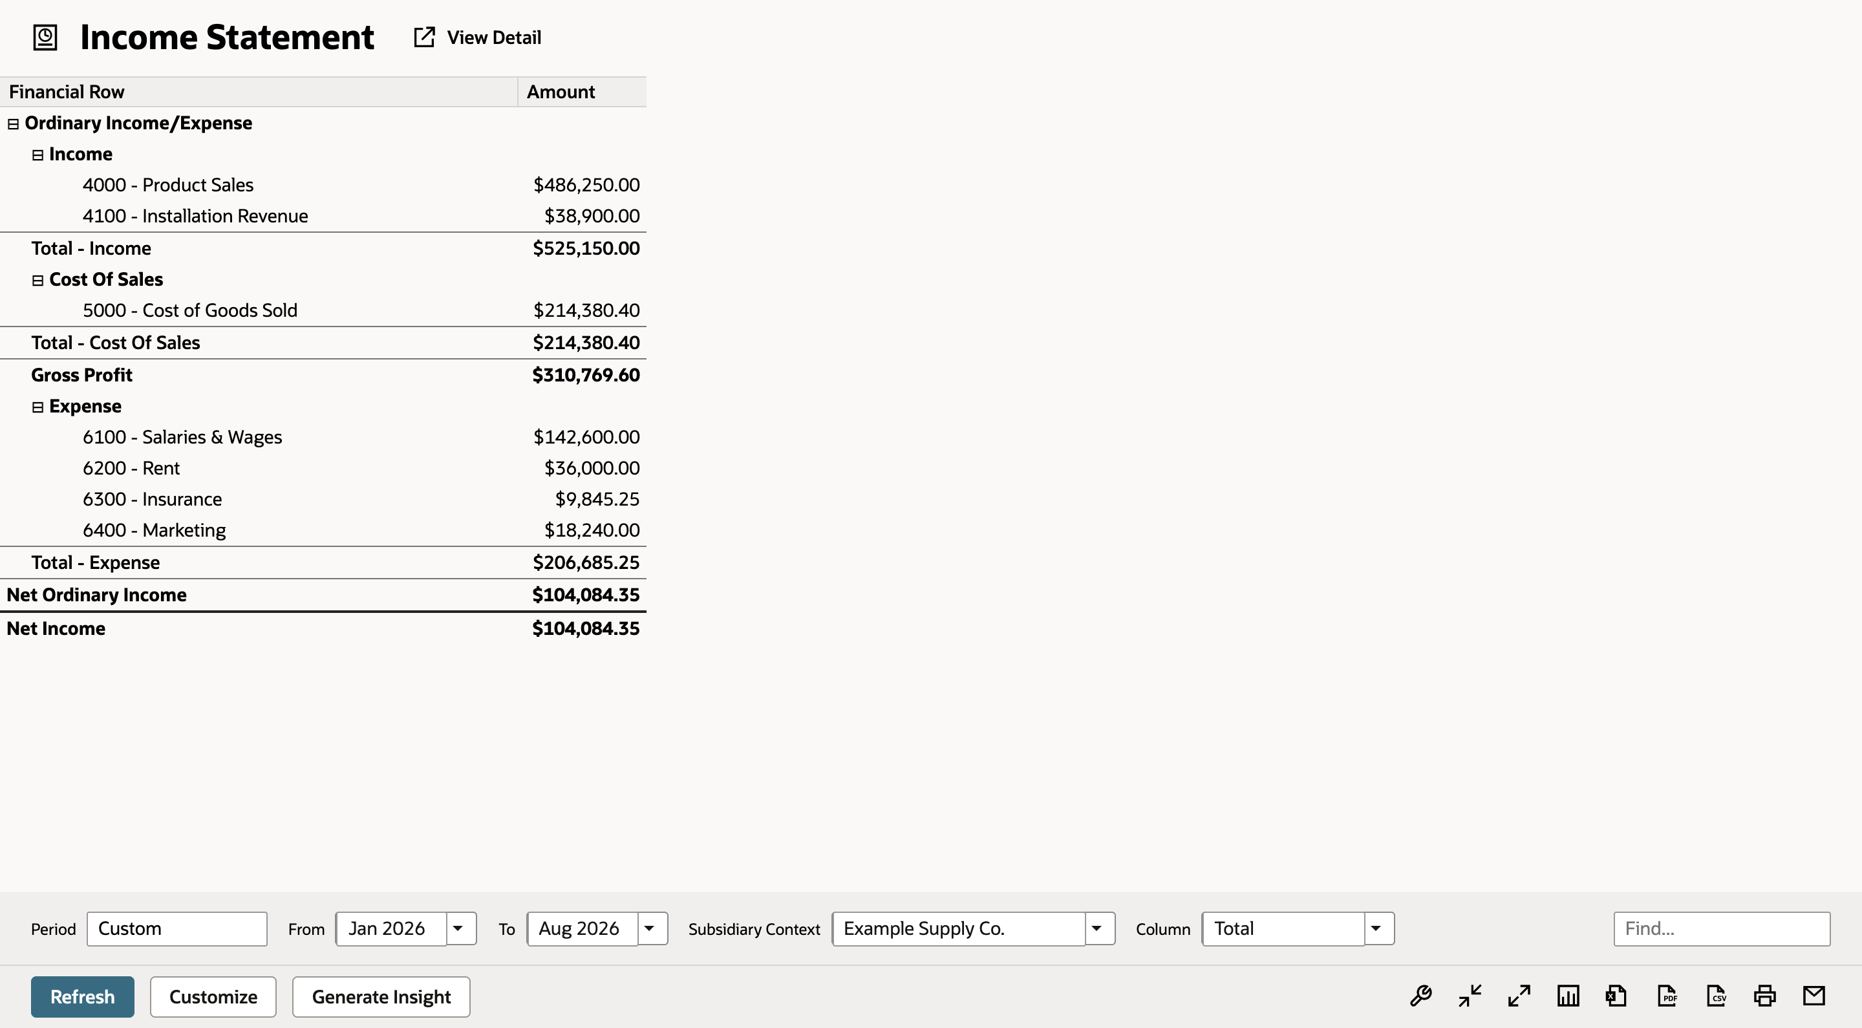
Task: Click the Financial Row column header
Action: 259,92
